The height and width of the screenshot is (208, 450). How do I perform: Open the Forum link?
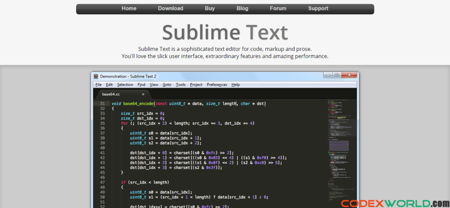(278, 9)
